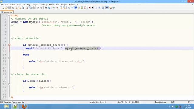Screen dimensions: 194x109
Task: Click the Dos\Windows line-ending status entry
Action: coord(160,102)
